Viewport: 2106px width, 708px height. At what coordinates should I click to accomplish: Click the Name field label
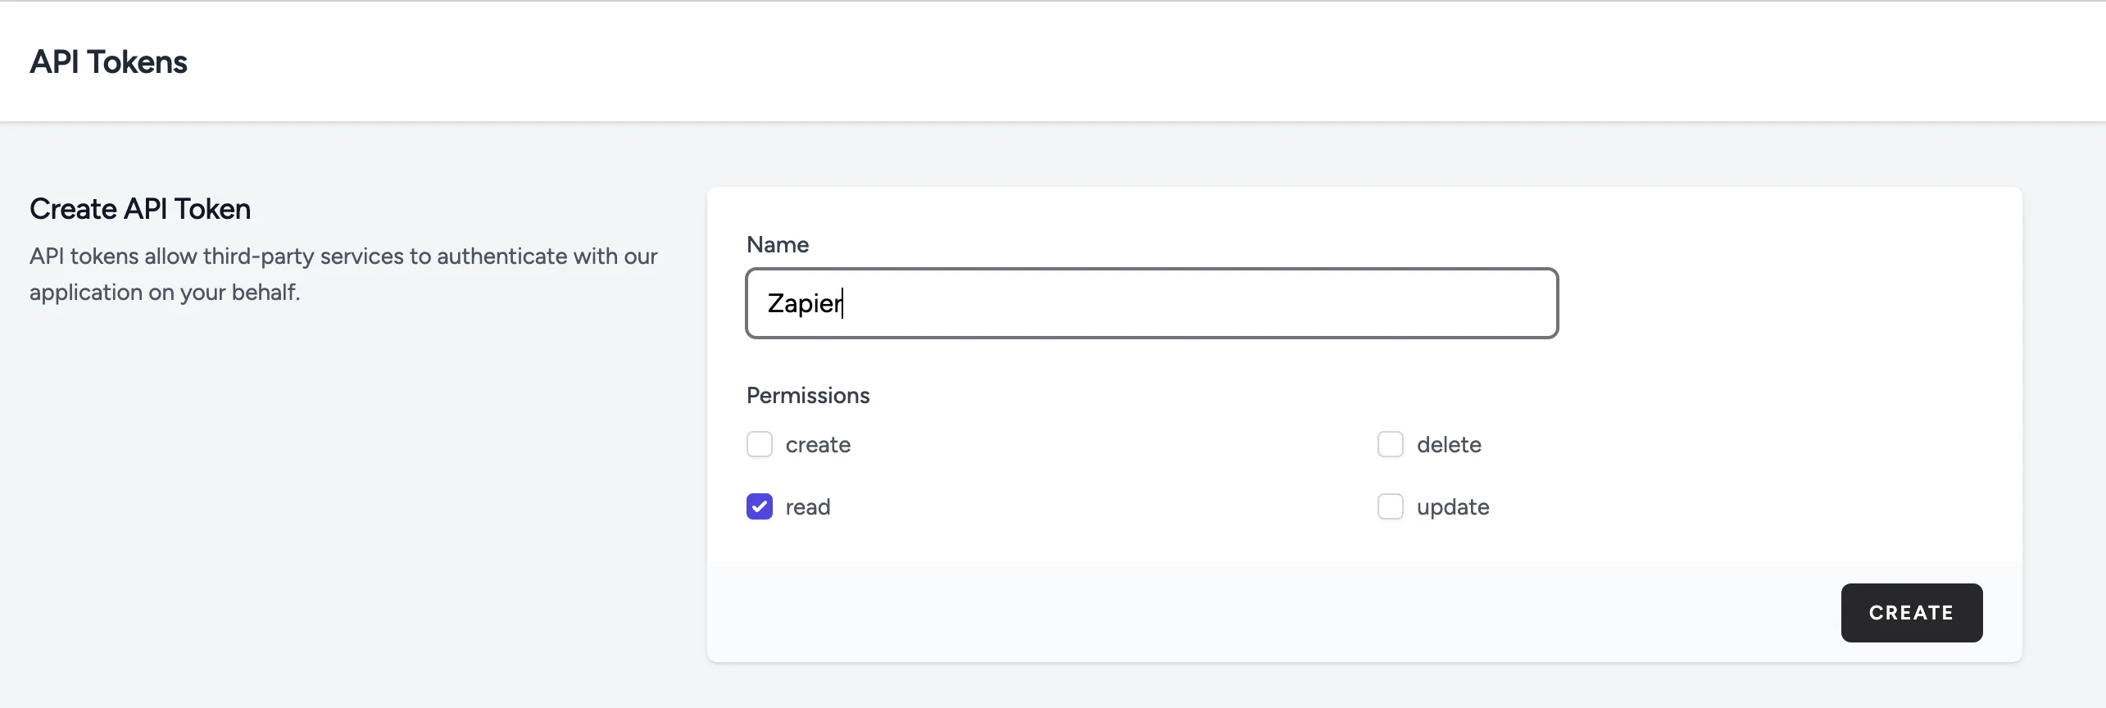tap(777, 244)
